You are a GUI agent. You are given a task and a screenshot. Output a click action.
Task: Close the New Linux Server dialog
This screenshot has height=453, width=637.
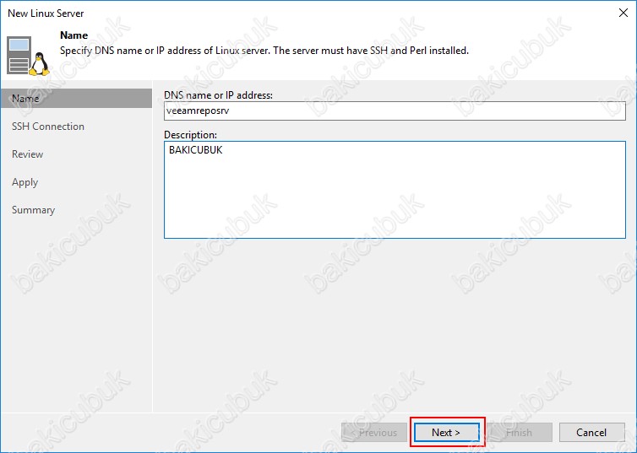point(623,13)
